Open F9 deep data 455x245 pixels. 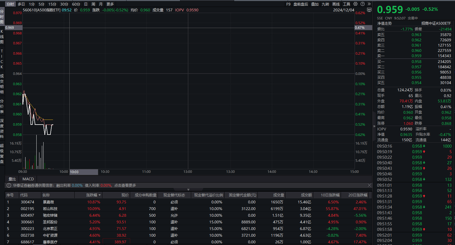tap(288, 4)
